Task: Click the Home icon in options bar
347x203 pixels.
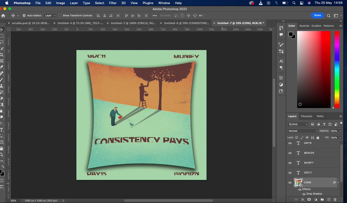Action: (3, 16)
